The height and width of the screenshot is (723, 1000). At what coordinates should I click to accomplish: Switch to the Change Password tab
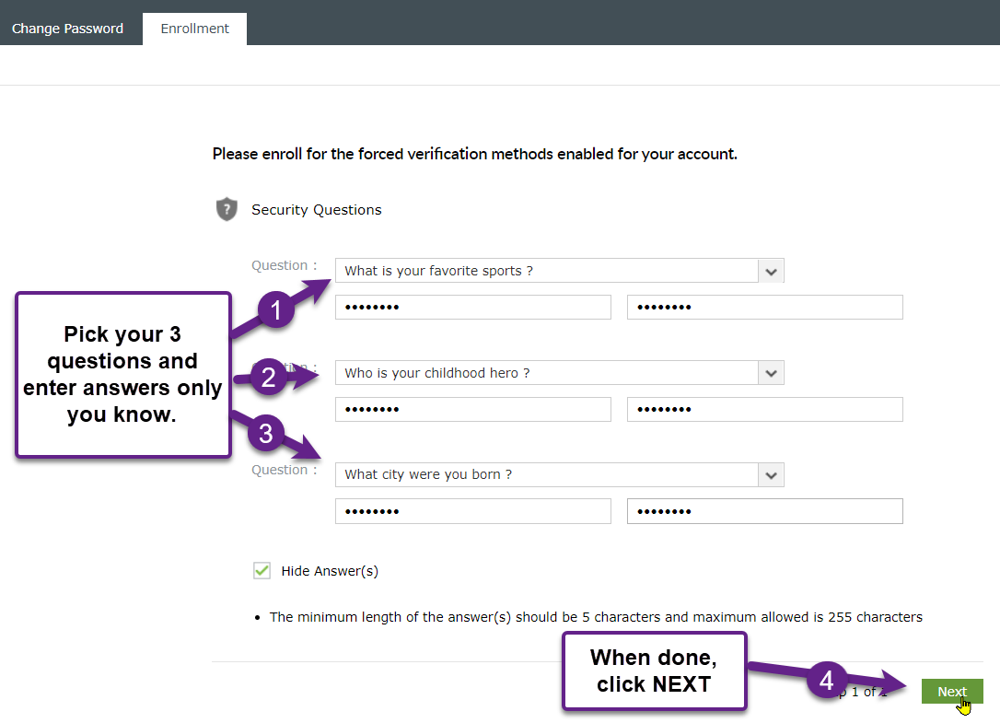click(67, 29)
